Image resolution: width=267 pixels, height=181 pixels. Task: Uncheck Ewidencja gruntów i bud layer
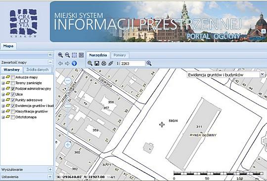pyautogui.click(x=13, y=106)
